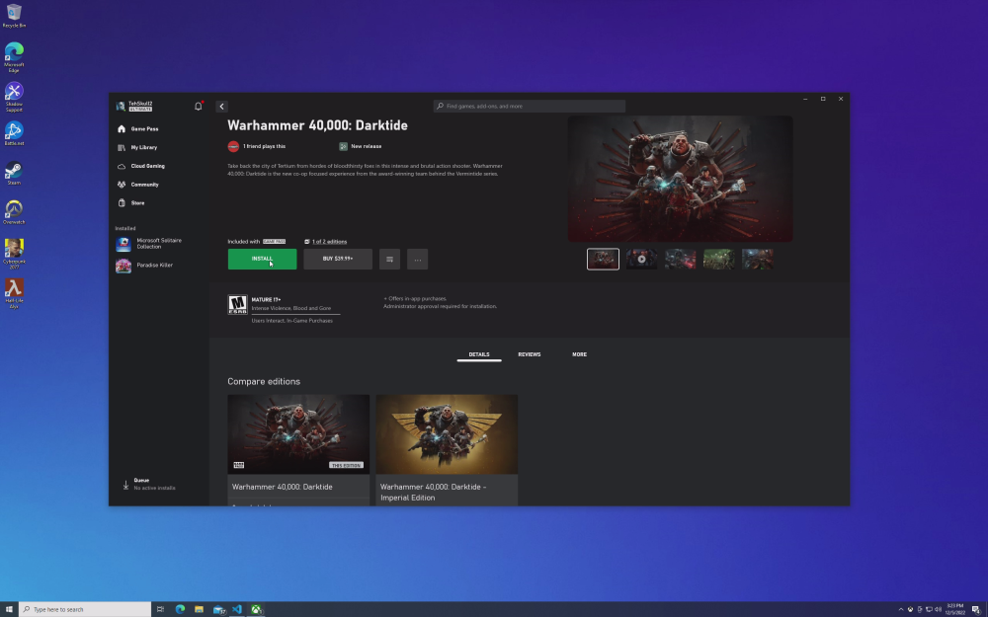The height and width of the screenshot is (617, 988).
Task: Click the ESRB Mature rating icon
Action: click(237, 305)
